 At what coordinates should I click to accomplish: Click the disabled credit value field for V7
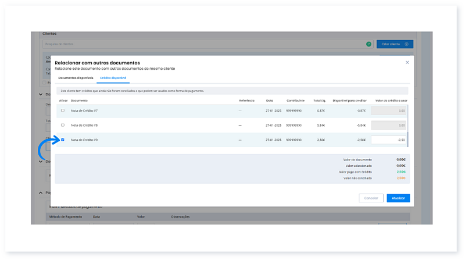(x=388, y=111)
